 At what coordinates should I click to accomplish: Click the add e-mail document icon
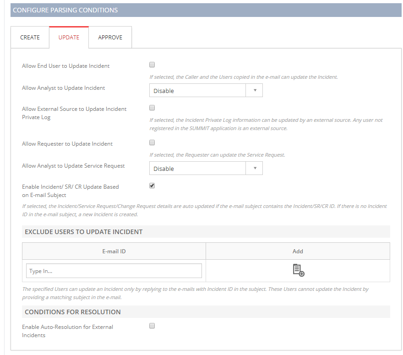tap(298, 270)
